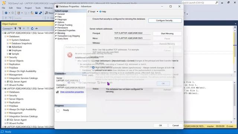
Task: Open Activity Monitor icon in Object Explorer
Action: (x=36, y=28)
